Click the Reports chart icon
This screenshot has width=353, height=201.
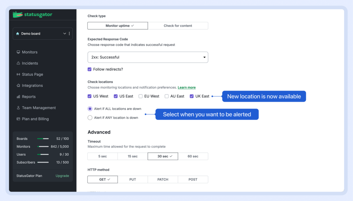18,97
